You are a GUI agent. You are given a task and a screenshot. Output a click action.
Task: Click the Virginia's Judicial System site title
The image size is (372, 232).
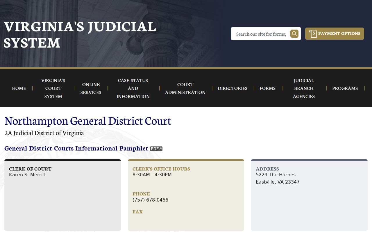pyautogui.click(x=80, y=35)
